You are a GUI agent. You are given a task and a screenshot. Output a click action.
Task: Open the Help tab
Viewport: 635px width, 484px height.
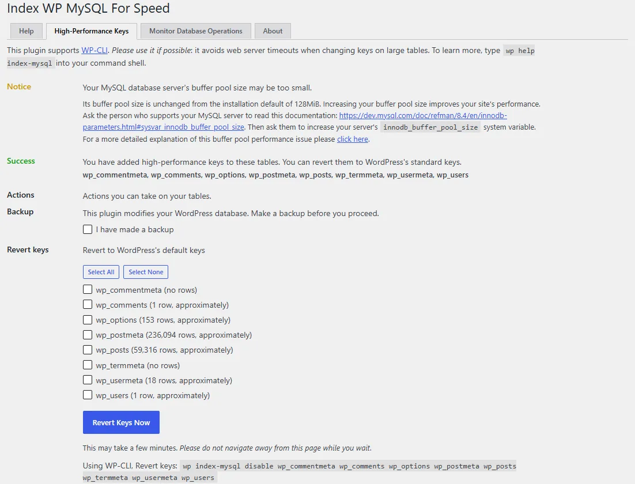(27, 31)
